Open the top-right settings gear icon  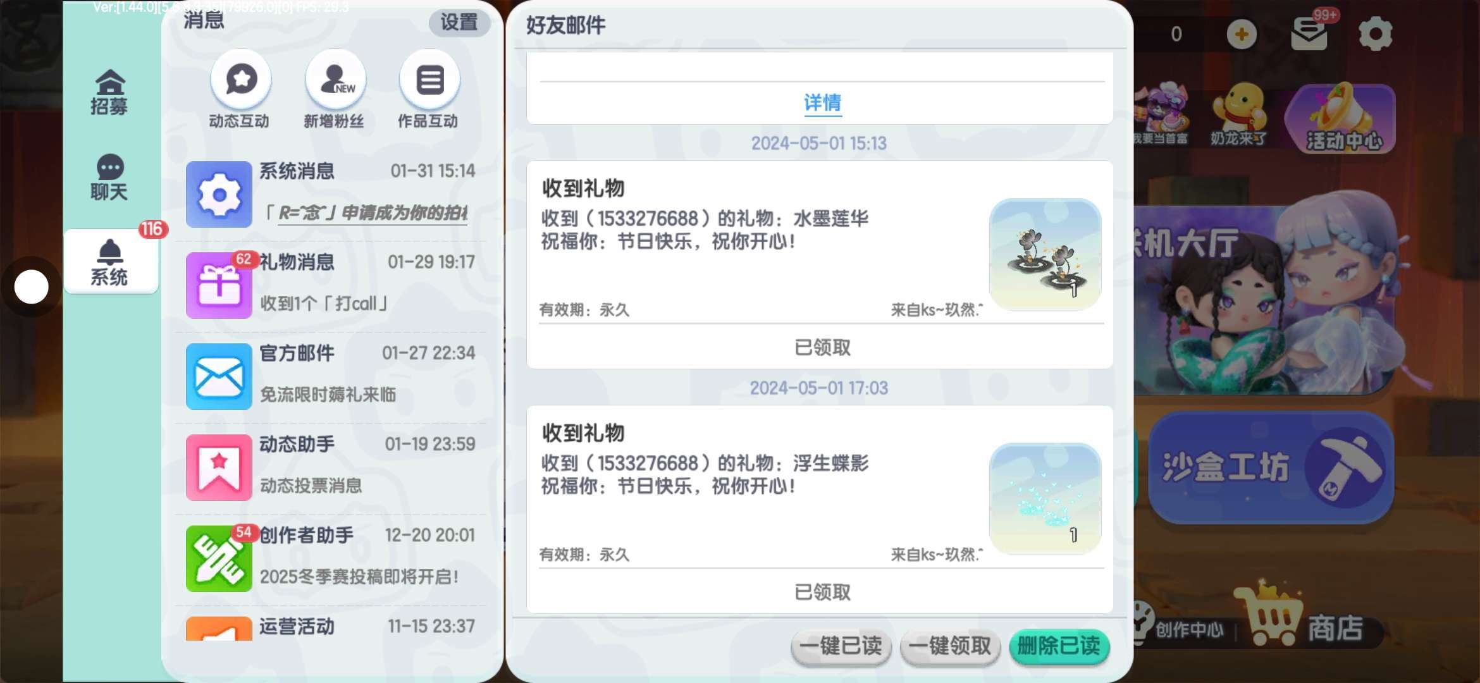(x=1376, y=34)
